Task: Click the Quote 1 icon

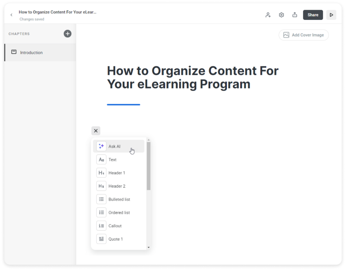Action: pyautogui.click(x=101, y=239)
